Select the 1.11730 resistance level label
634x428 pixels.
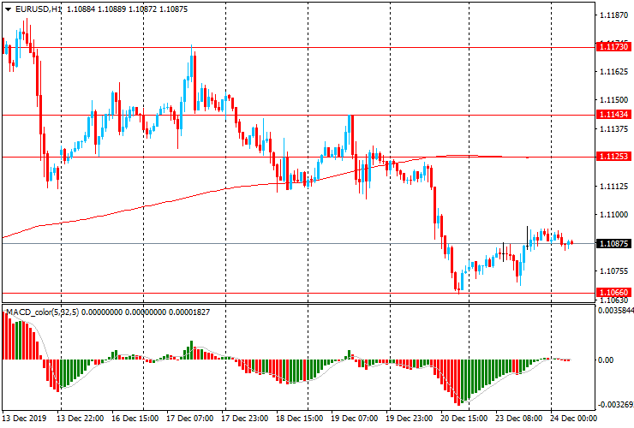pos(613,47)
